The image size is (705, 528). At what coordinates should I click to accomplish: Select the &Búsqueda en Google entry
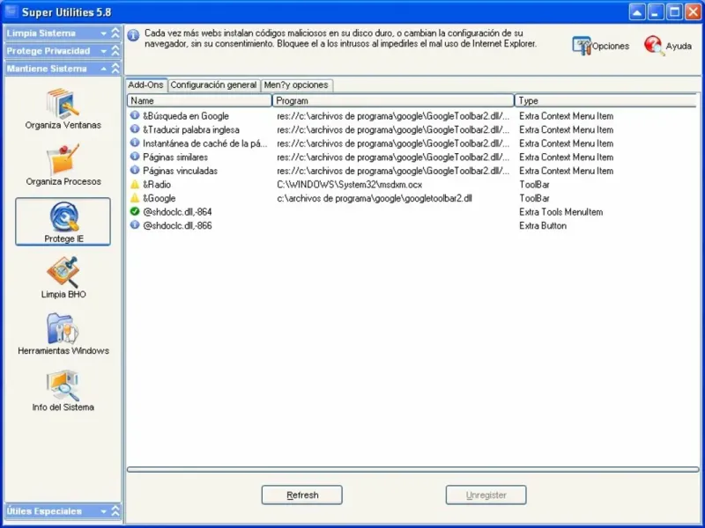pos(186,116)
